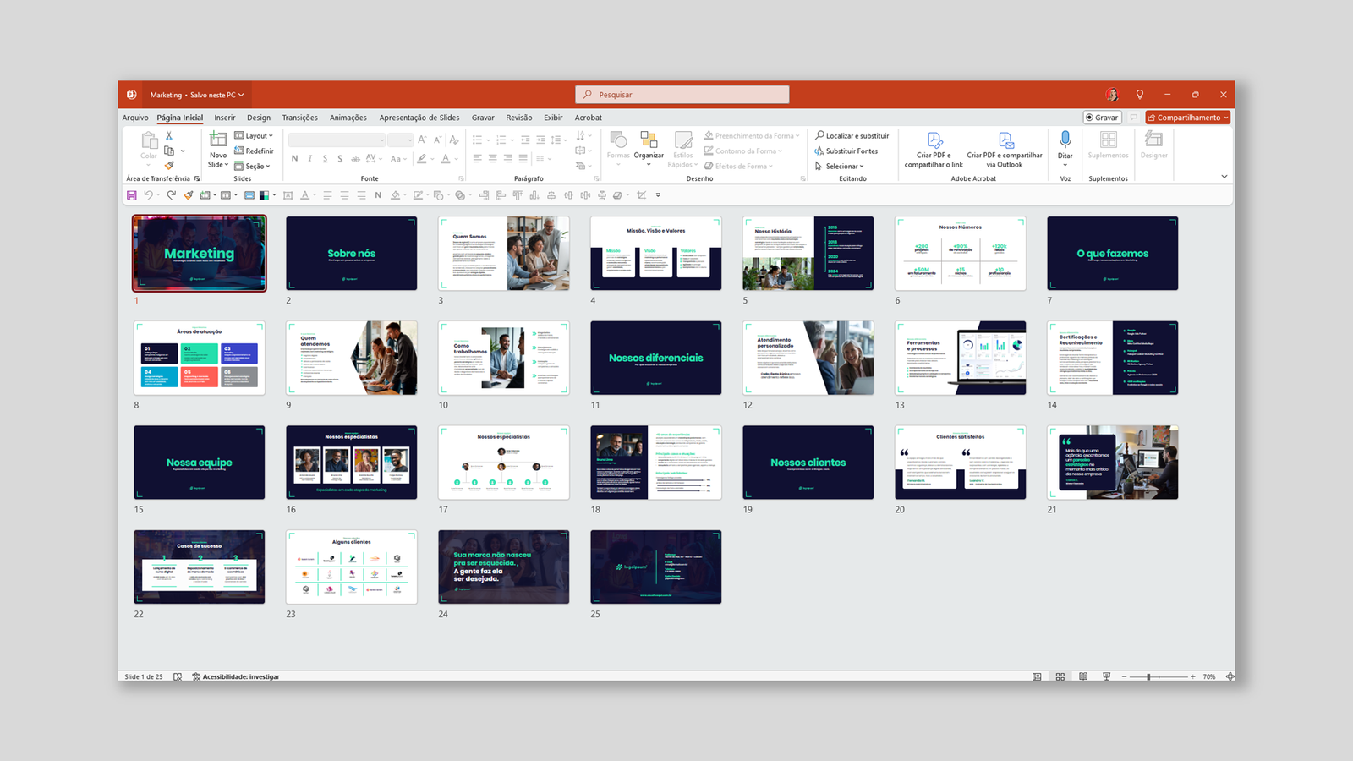Toggle italic formatting in the Fonte group

pyautogui.click(x=310, y=158)
